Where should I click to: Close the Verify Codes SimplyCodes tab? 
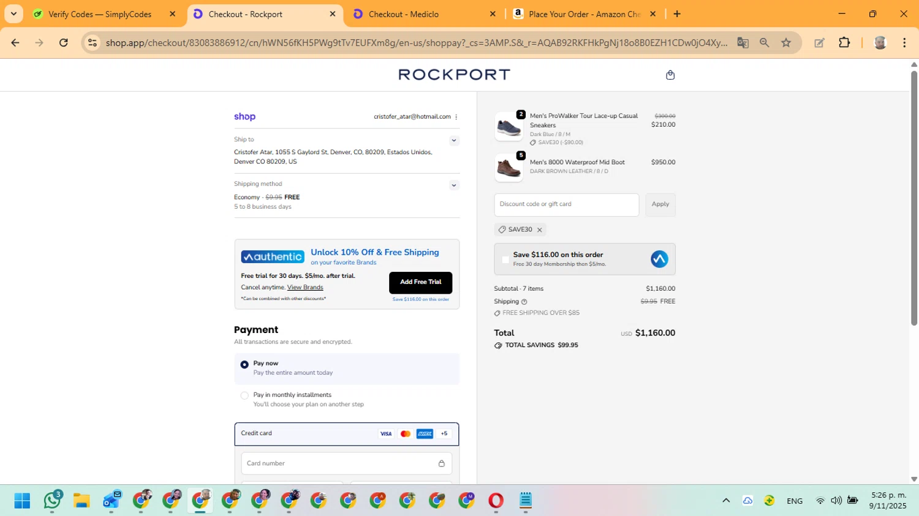(172, 14)
